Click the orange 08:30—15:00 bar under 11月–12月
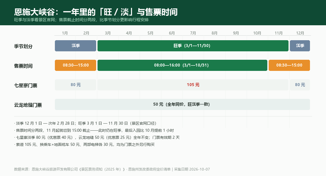The height and width of the screenshot is (176, 326). [x=289, y=65]
